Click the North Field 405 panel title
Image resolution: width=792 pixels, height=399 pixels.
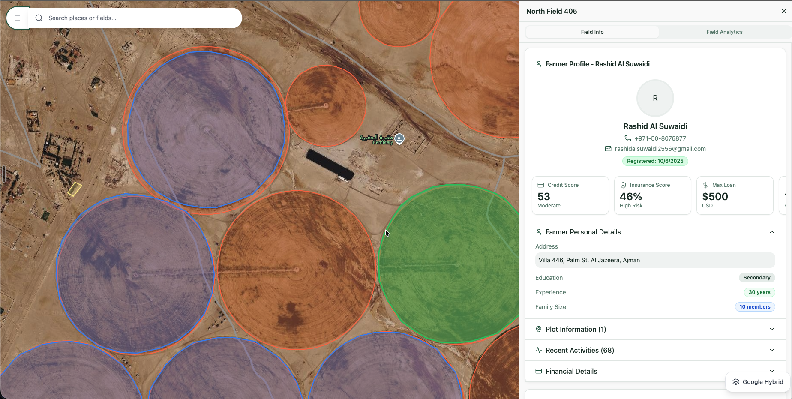point(552,11)
